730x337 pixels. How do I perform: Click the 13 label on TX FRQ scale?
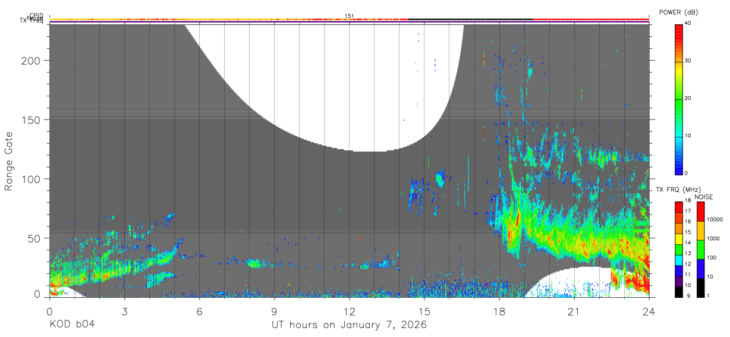coord(688,253)
